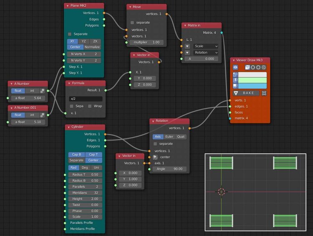Enable the Wrap checkbox in the Formula node
Viewport: 313px width, 236px height.
(x=90, y=106)
